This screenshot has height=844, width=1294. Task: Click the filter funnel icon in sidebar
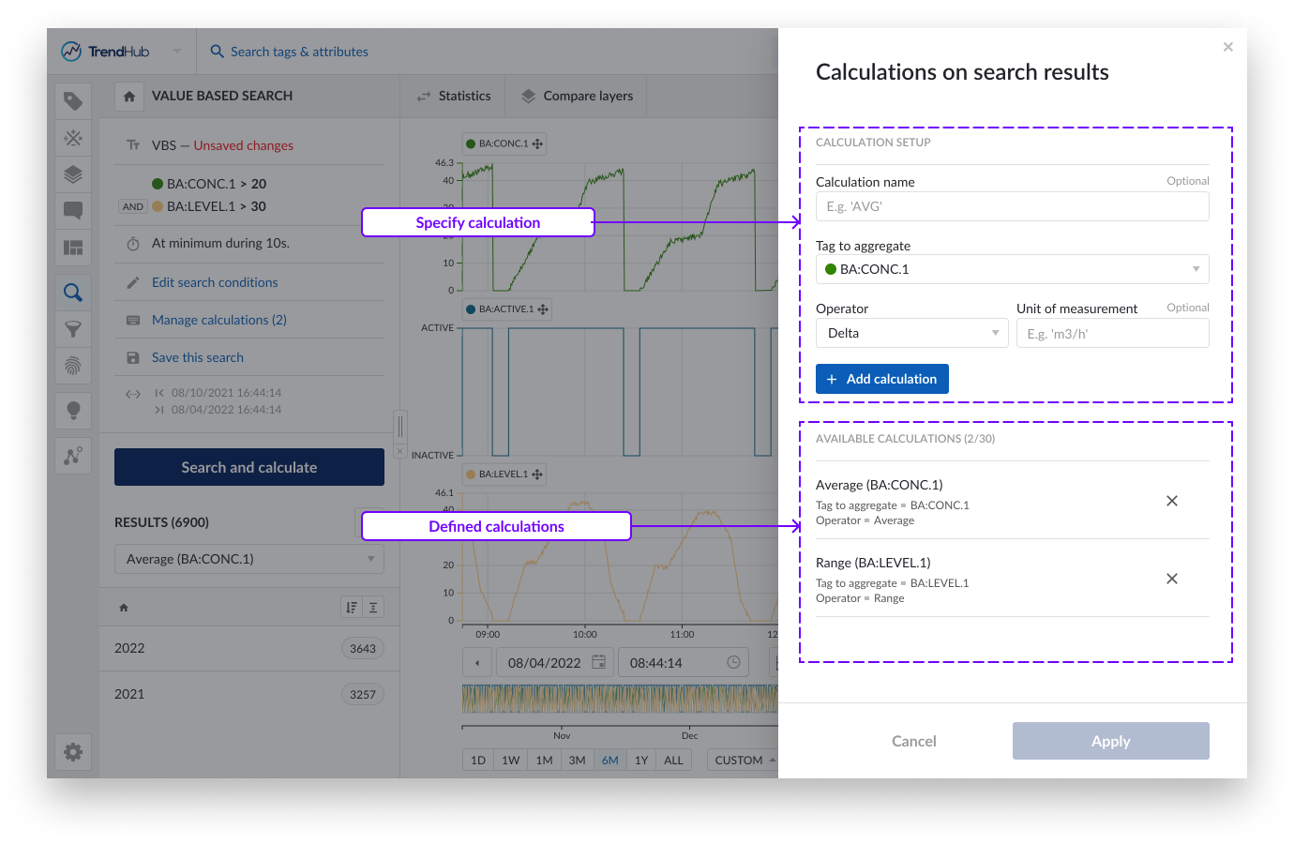coord(73,329)
